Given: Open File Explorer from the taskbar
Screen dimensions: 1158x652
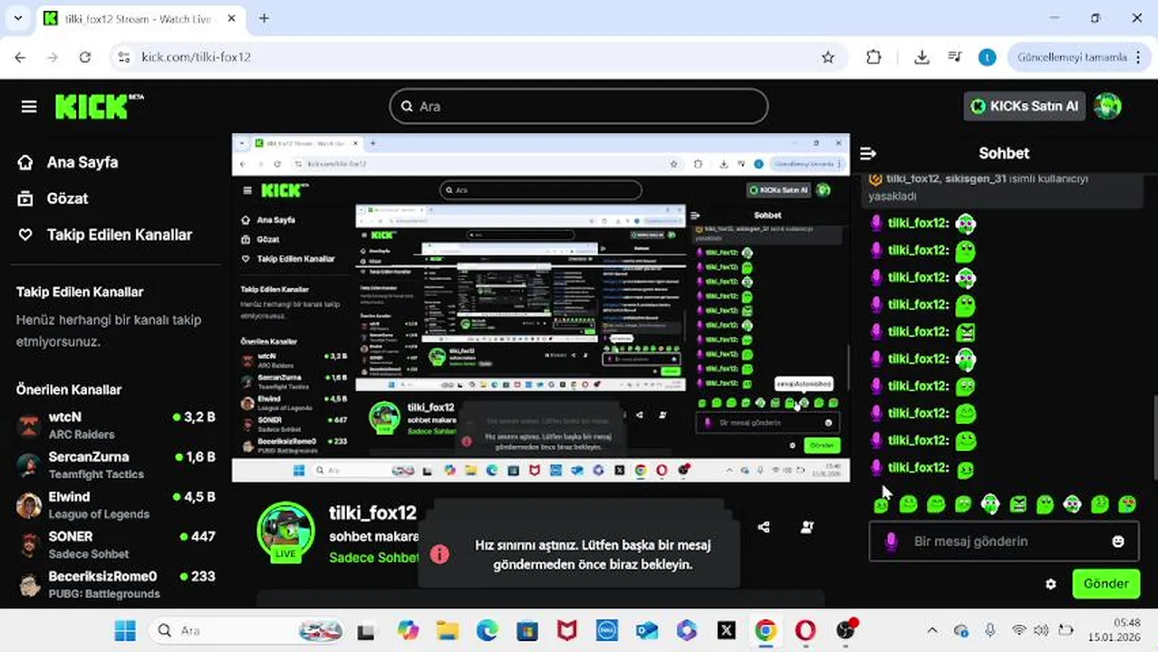Looking at the screenshot, I should (x=448, y=630).
